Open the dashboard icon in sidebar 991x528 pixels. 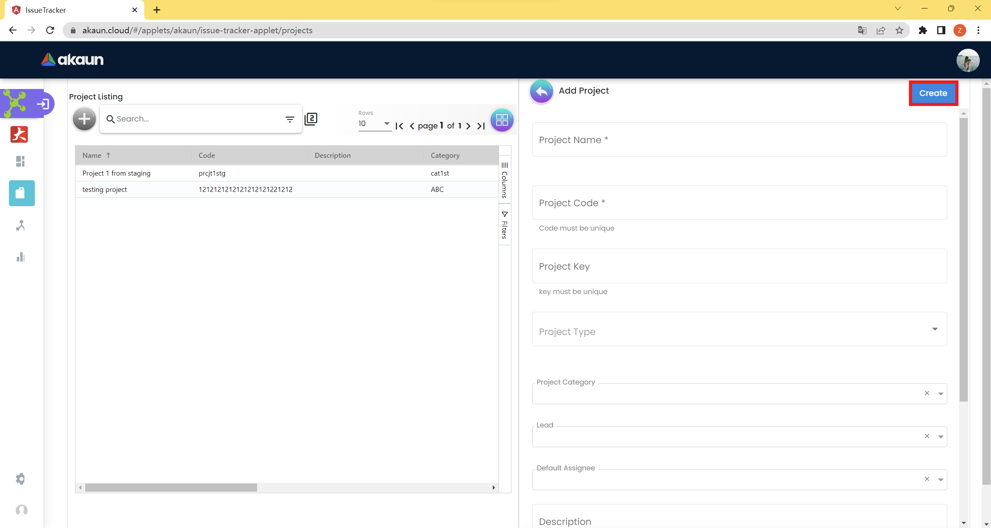(x=21, y=161)
